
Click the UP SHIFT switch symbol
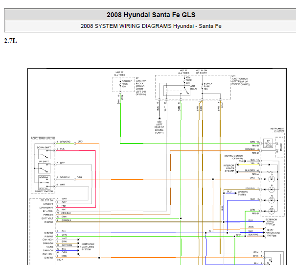[x=44, y=168]
